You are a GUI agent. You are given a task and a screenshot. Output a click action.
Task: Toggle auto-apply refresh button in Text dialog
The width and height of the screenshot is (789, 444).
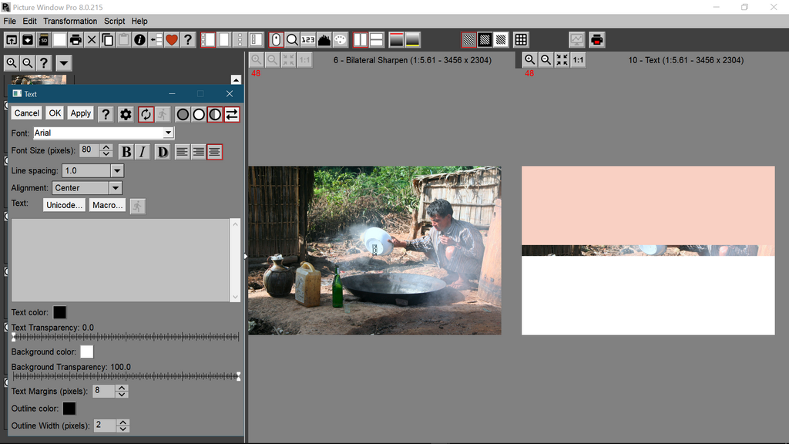(146, 114)
